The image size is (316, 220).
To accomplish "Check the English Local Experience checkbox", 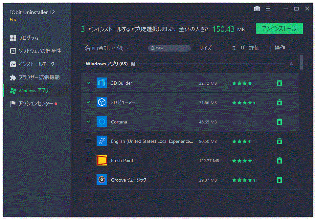I will point(89,141).
